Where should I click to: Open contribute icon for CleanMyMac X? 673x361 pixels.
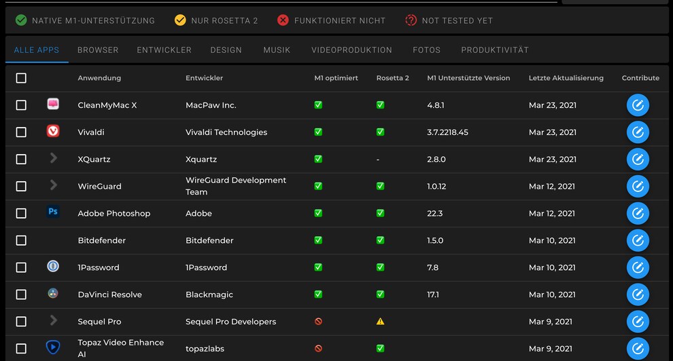click(x=638, y=105)
